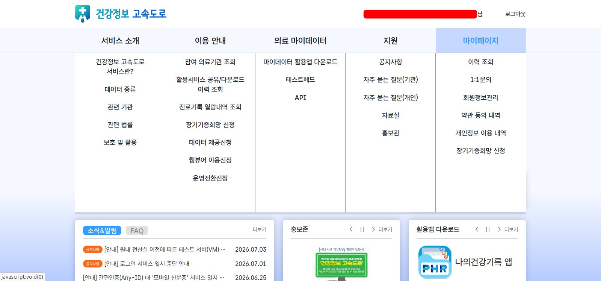Viewport: 601px width, 281px height.
Task: Open 약관 동의 내역
Action: (x=481, y=115)
